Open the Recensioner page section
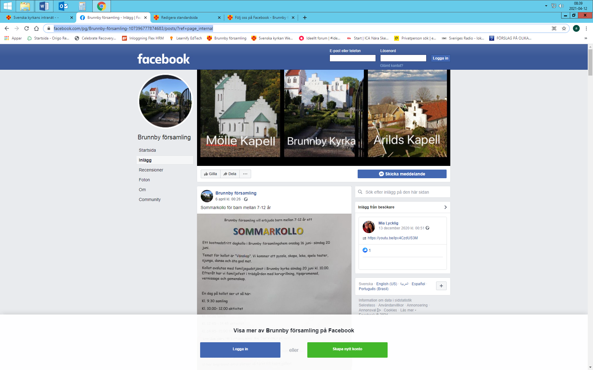Image resolution: width=593 pixels, height=370 pixels. (151, 170)
